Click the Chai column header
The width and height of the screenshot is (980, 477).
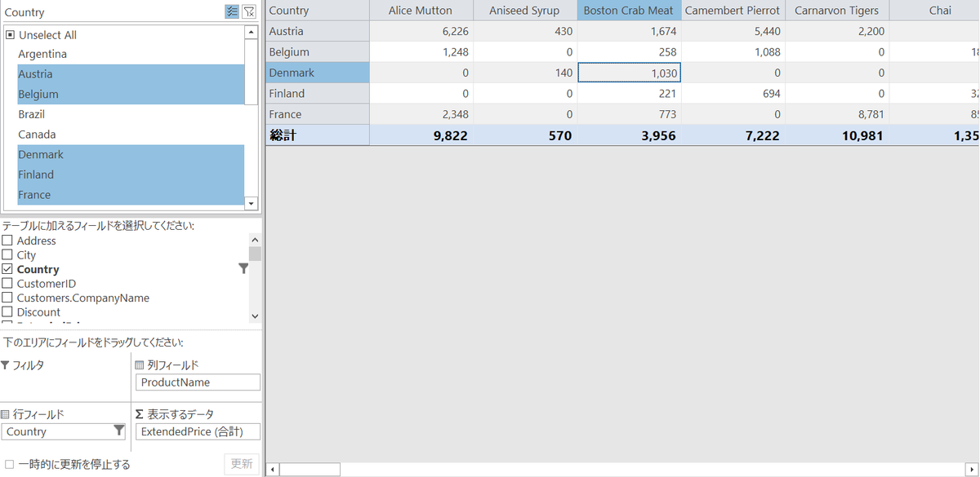935,11
